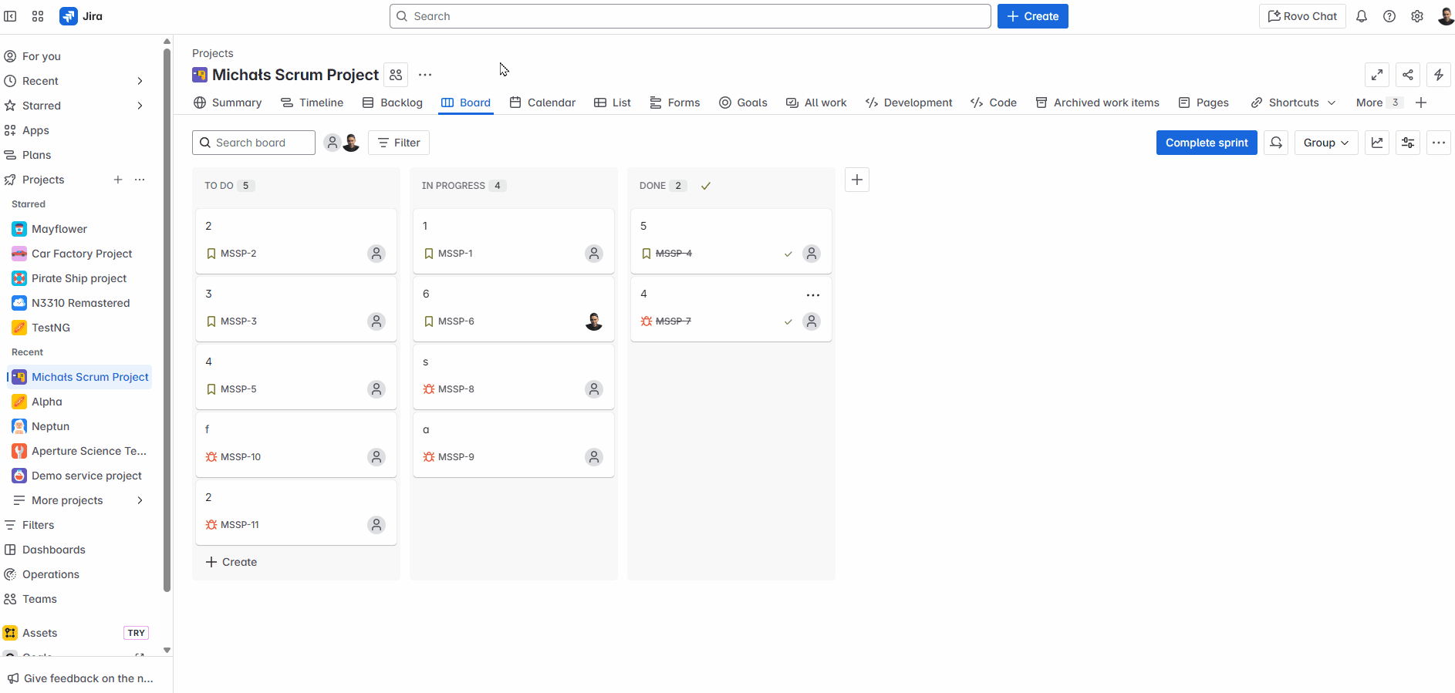Collapse the sidebar with the panel icon

[x=10, y=16]
